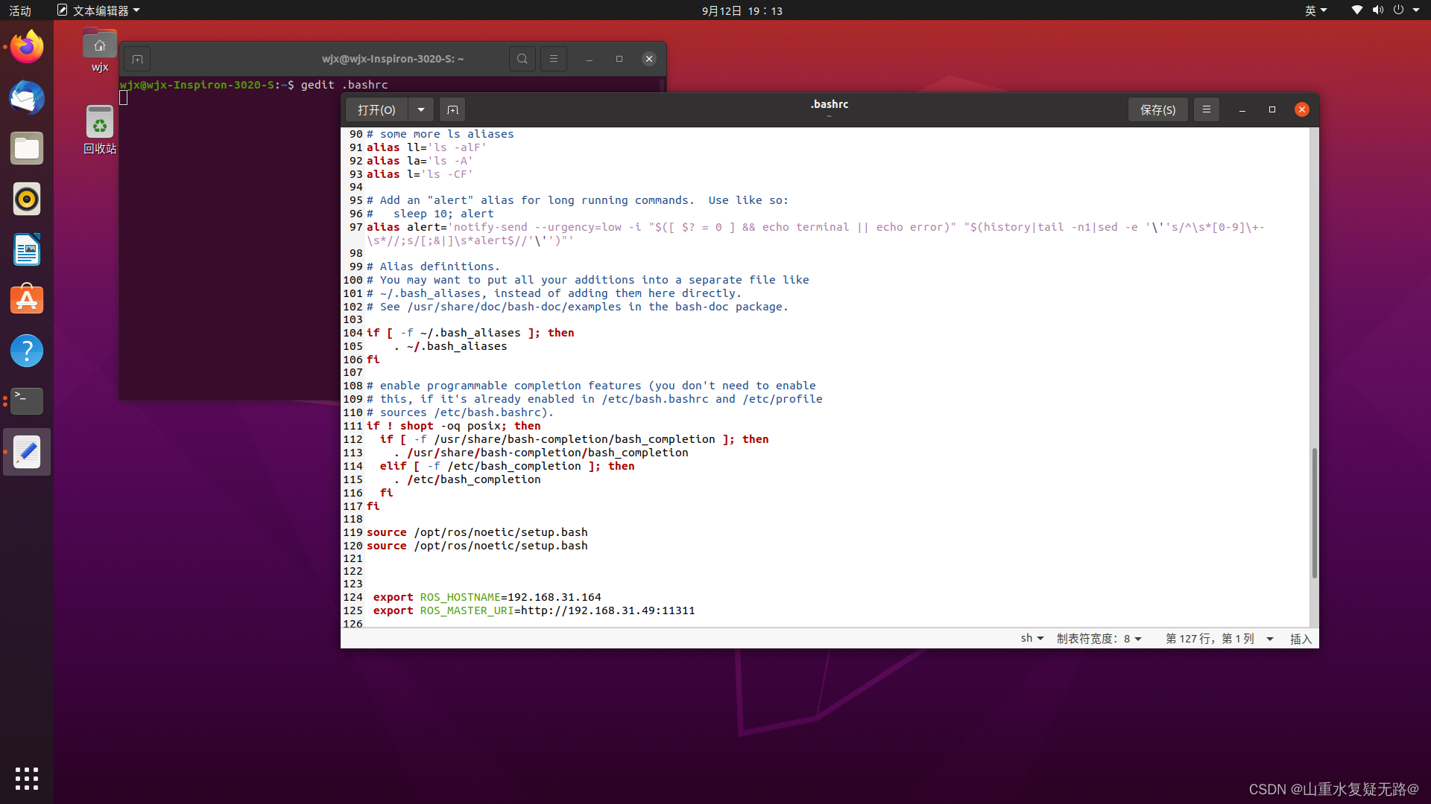Open terminal hamburger menu

tap(554, 59)
